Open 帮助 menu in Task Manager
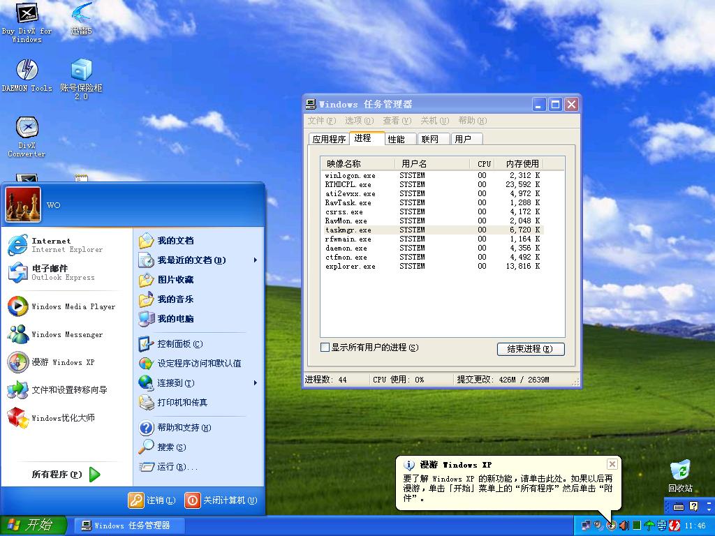Screen dimensions: 715x536 click(473, 120)
